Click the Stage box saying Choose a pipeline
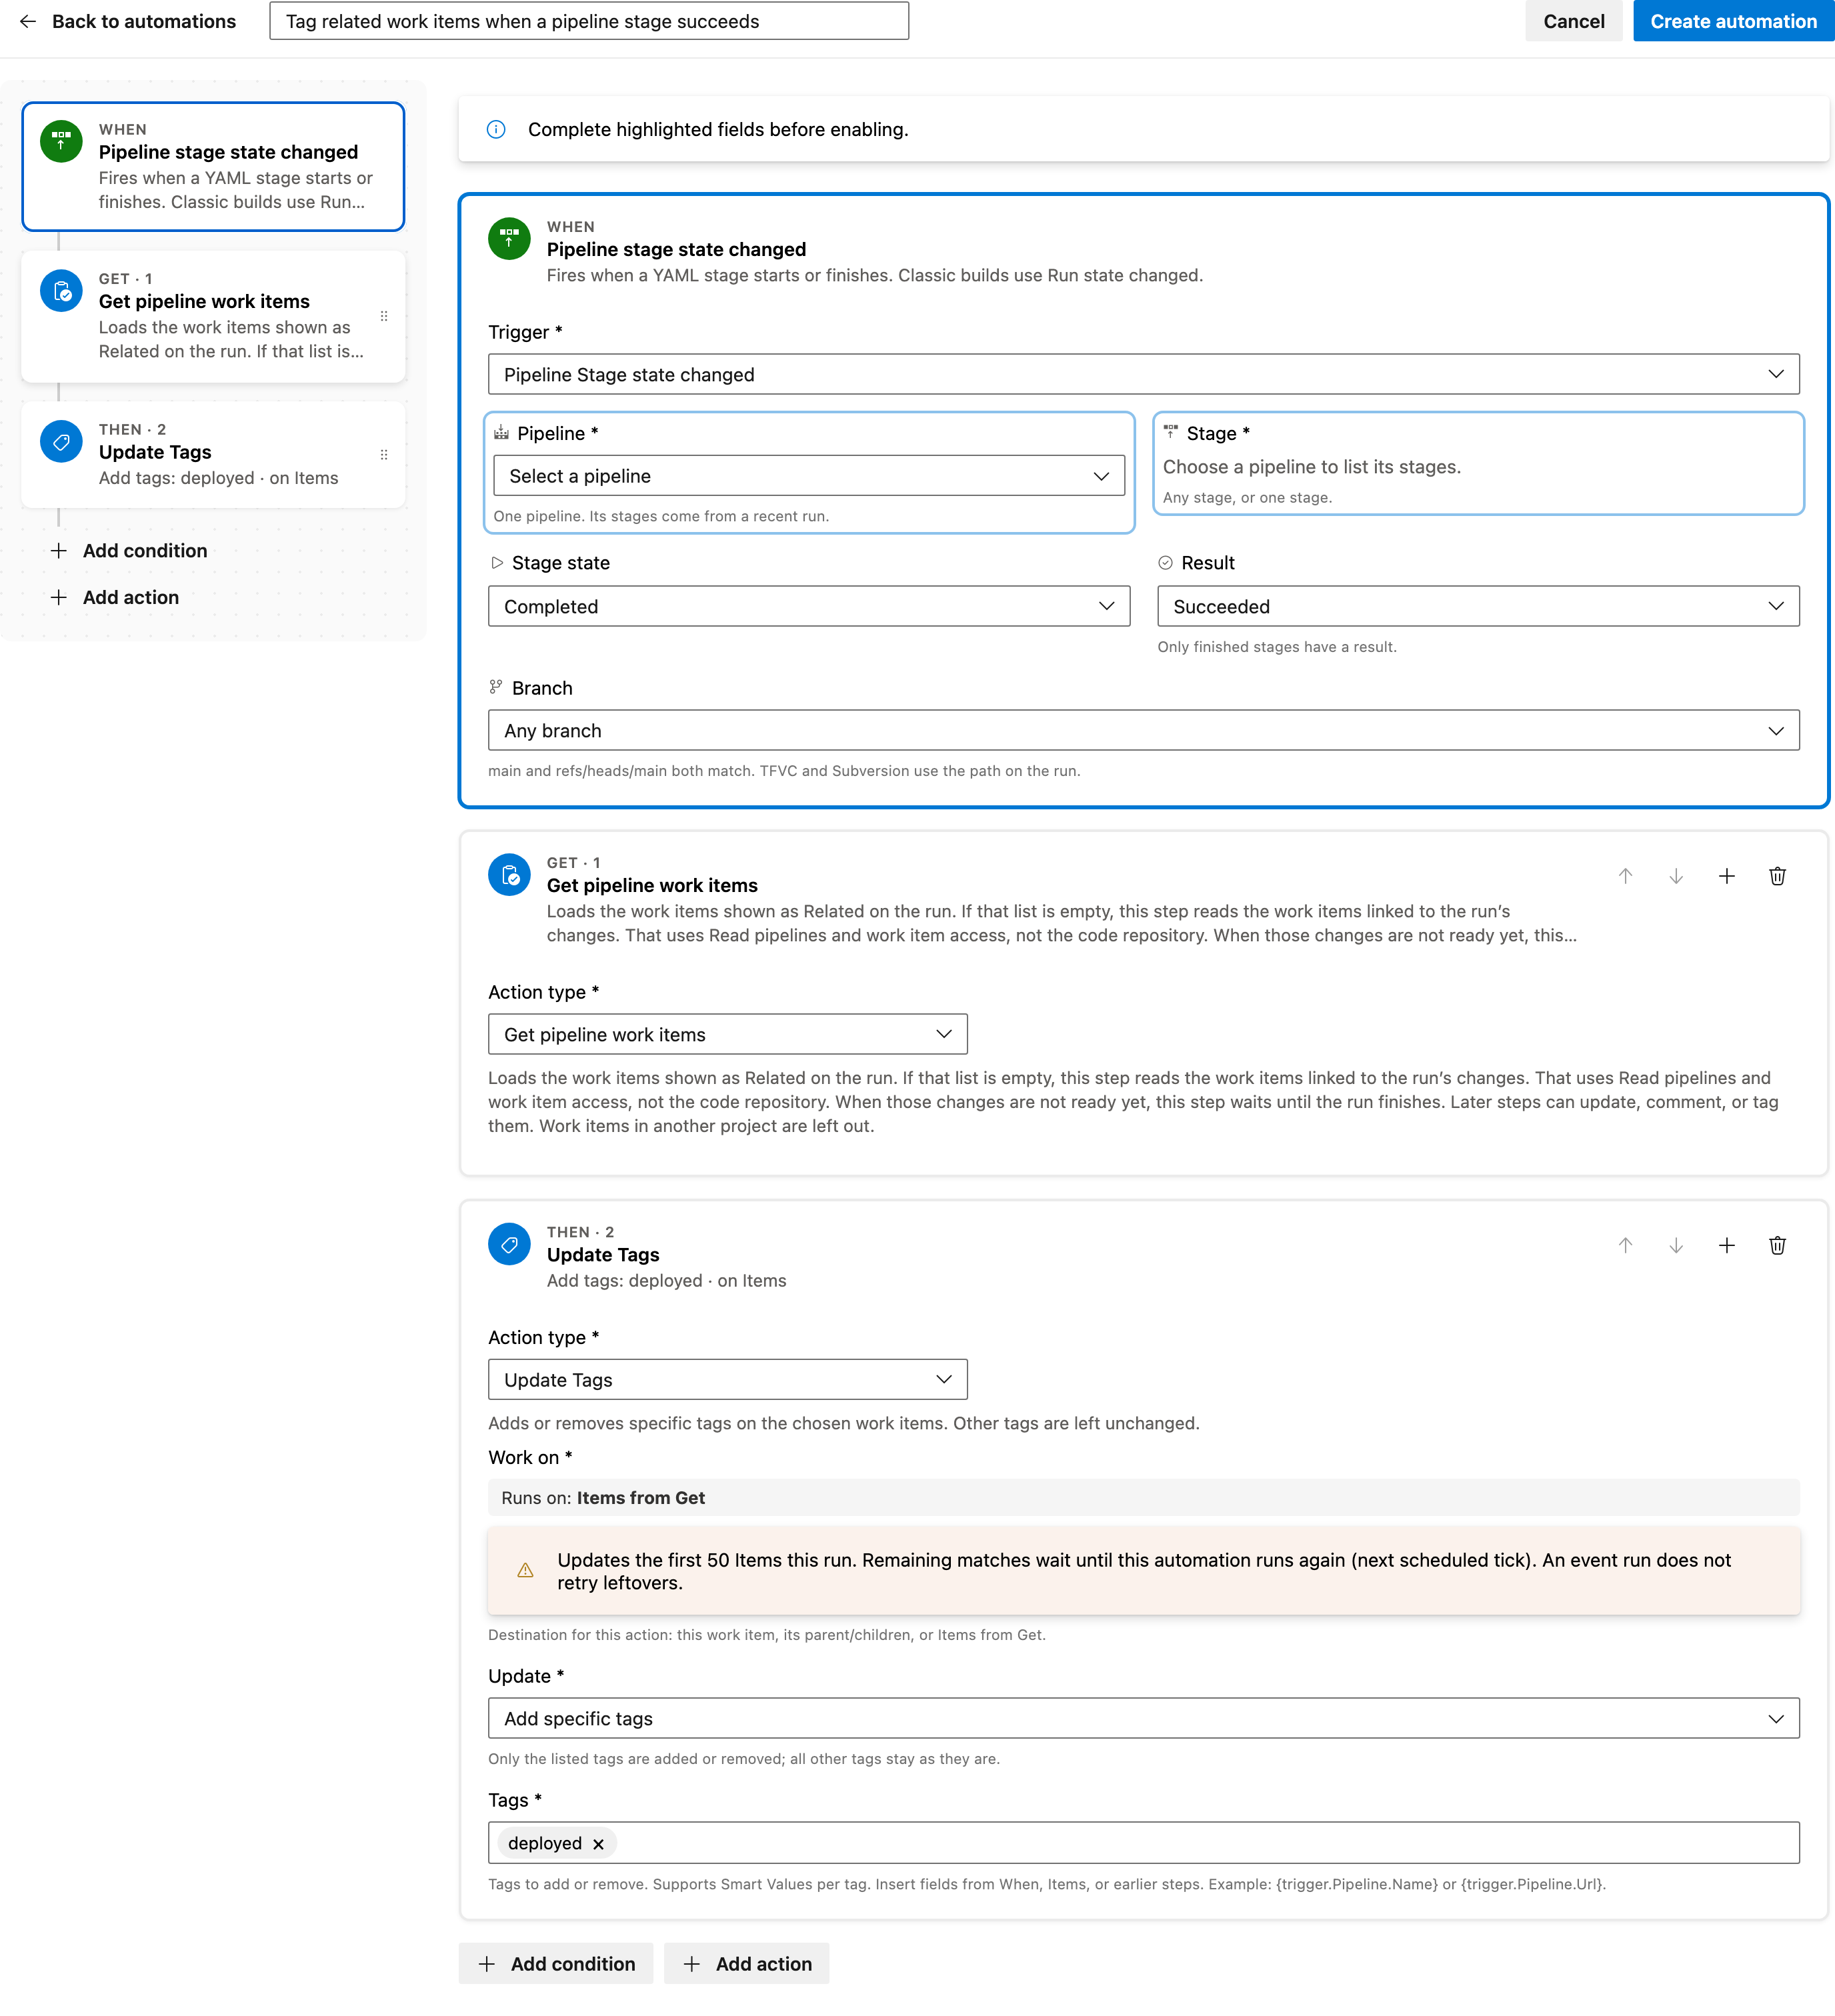Image resolution: width=1835 pixels, height=2016 pixels. pos(1478,463)
